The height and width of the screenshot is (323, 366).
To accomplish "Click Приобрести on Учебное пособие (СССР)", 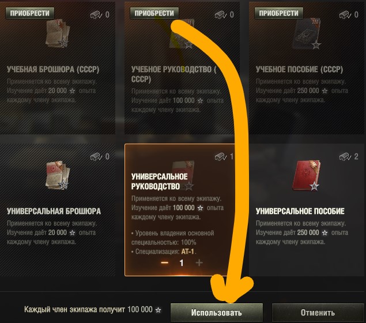I will pyautogui.click(x=279, y=13).
